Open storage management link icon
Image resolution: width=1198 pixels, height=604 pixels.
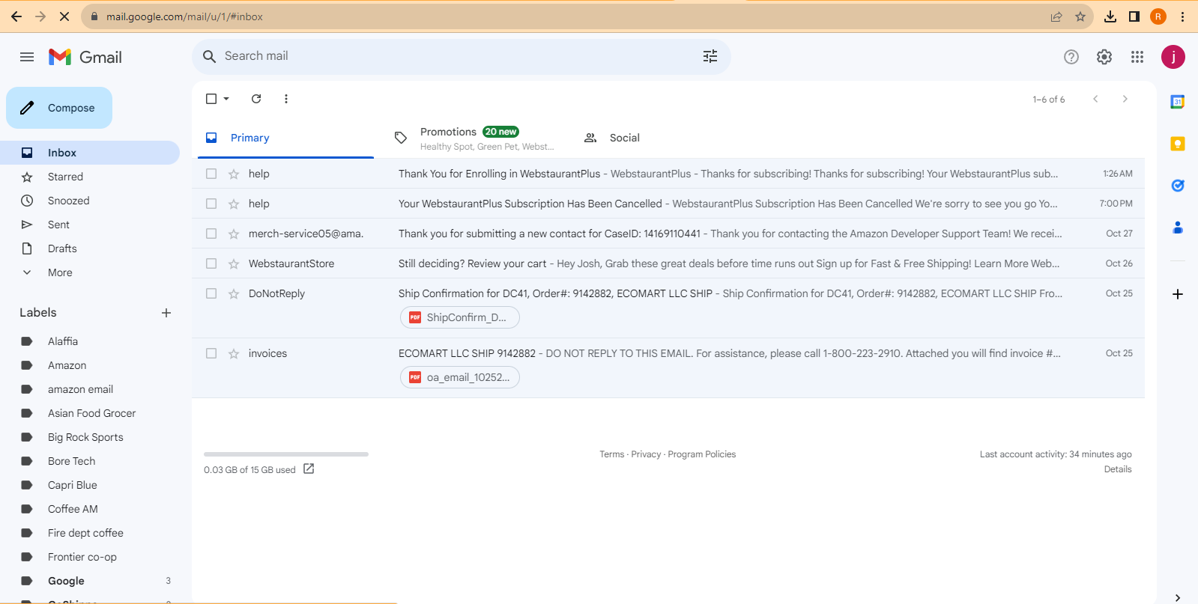pos(309,469)
